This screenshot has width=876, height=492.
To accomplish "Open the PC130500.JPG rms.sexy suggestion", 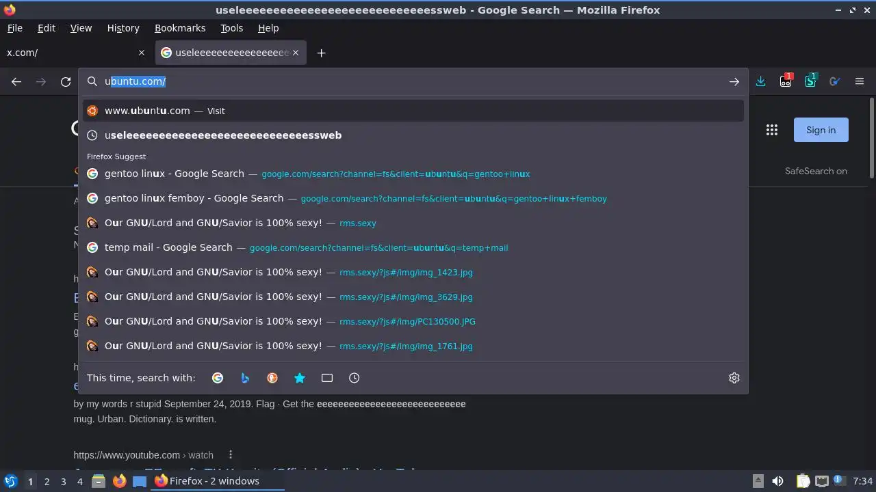I will coord(413,321).
